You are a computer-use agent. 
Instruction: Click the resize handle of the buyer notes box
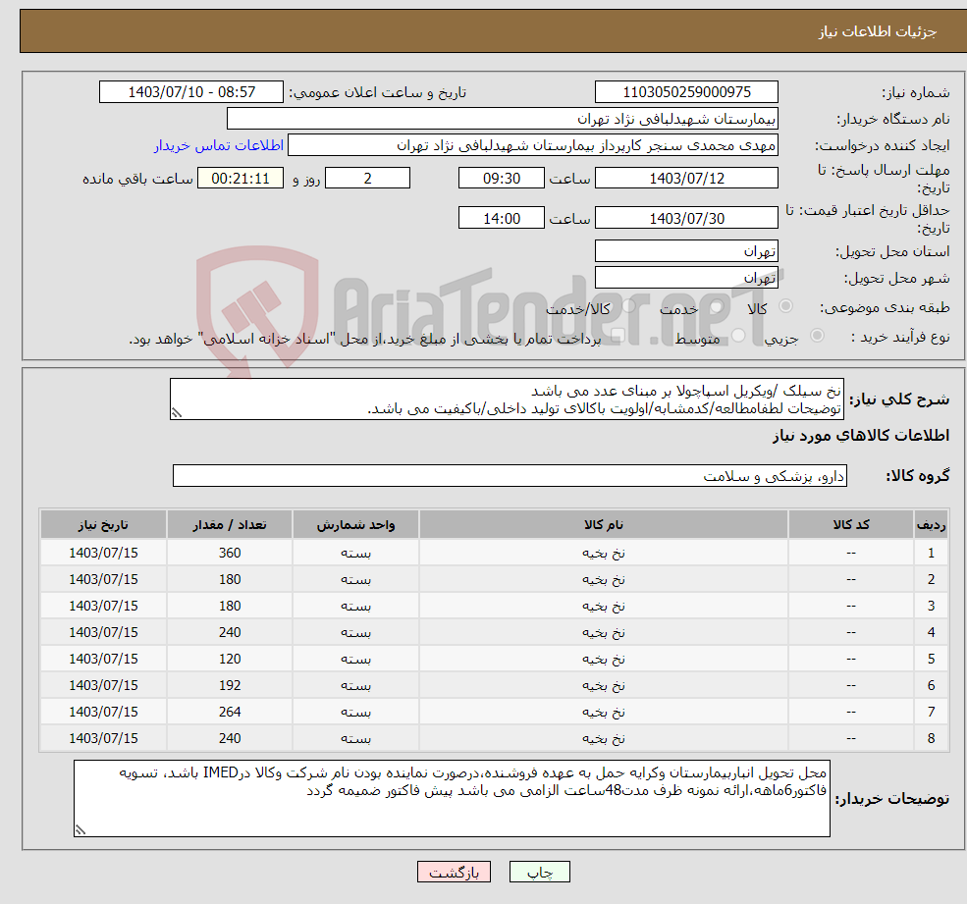pyautogui.click(x=81, y=830)
